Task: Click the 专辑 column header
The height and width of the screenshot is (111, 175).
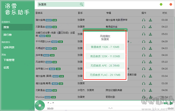Action: (108, 13)
